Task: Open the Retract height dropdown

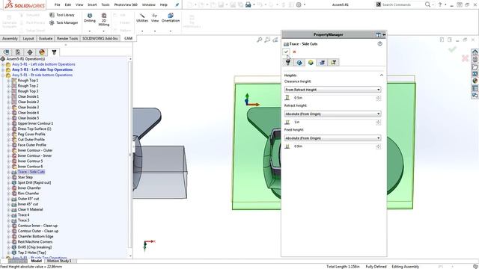Action: coord(332,114)
